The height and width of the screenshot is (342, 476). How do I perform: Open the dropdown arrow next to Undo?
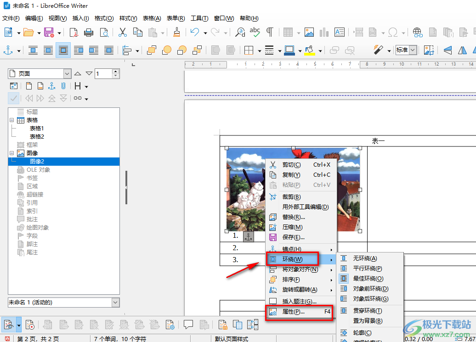[x=205, y=33]
